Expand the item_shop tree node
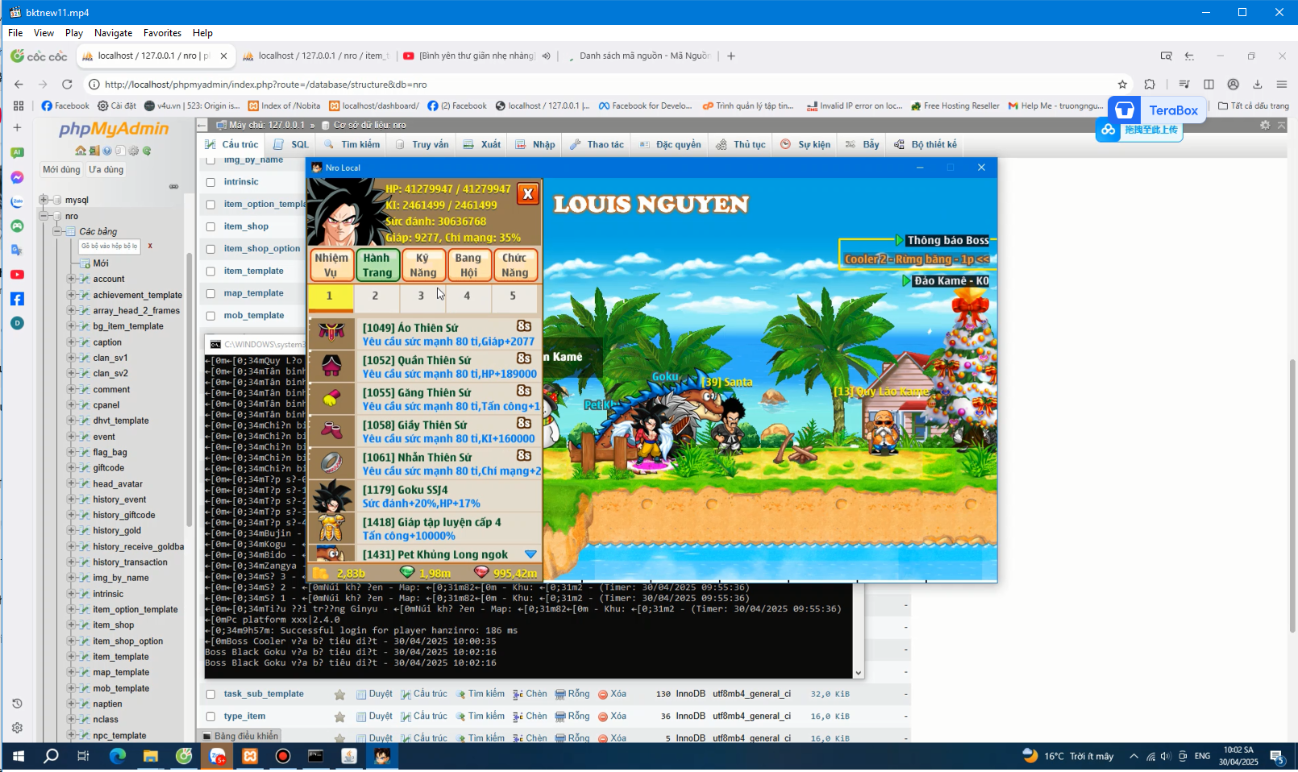 [71, 625]
